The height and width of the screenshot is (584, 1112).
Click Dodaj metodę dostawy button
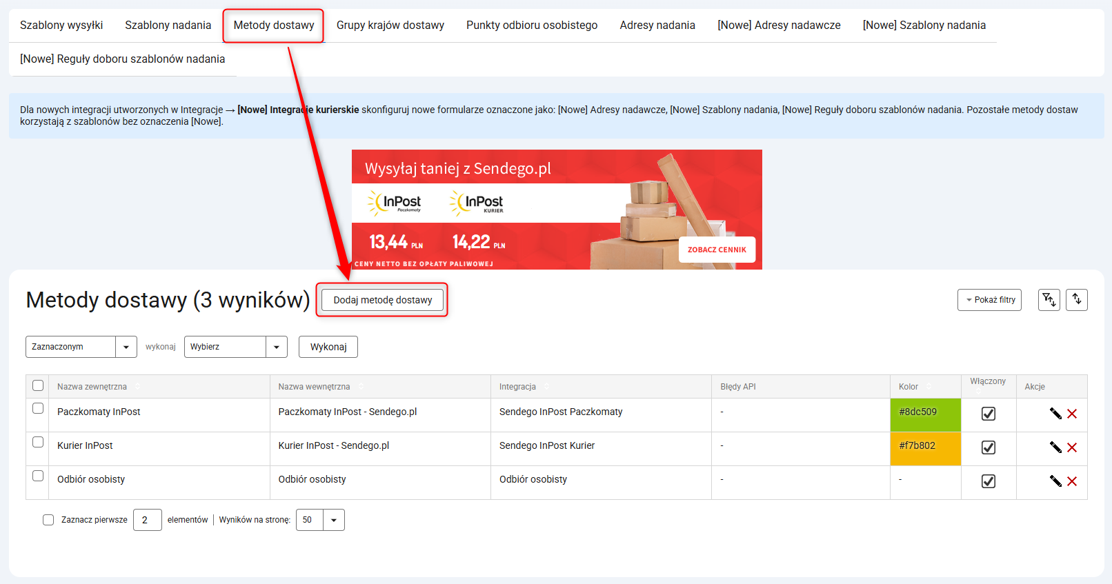[x=382, y=300]
